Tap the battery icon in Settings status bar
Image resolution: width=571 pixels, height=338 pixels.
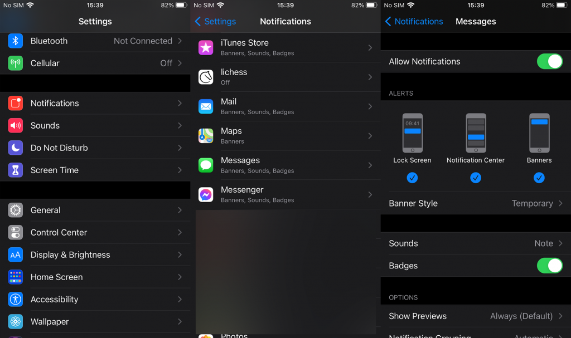(x=181, y=5)
